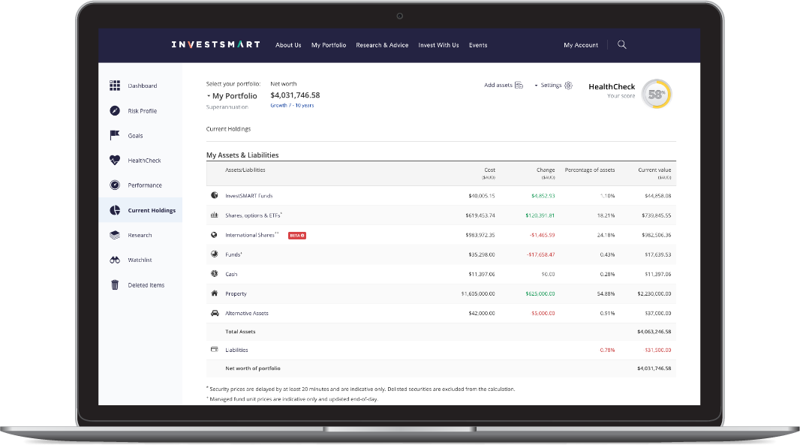800x445 pixels.
Task: Open the HealthCheck heart icon
Action: tap(115, 160)
